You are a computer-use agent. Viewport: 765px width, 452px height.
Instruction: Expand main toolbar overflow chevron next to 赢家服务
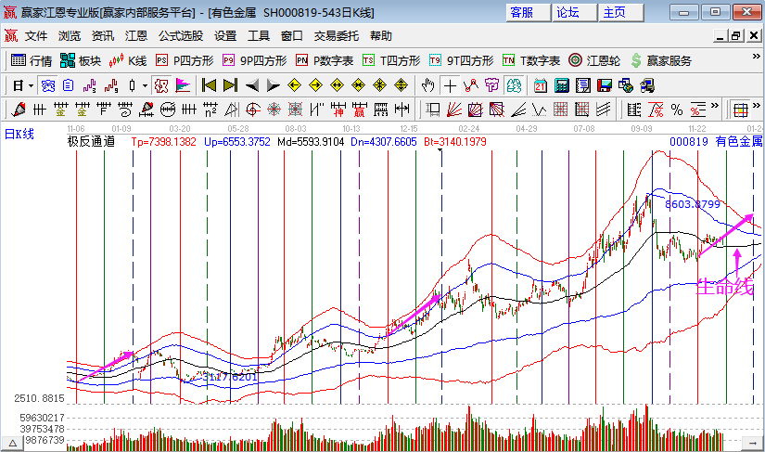click(757, 57)
